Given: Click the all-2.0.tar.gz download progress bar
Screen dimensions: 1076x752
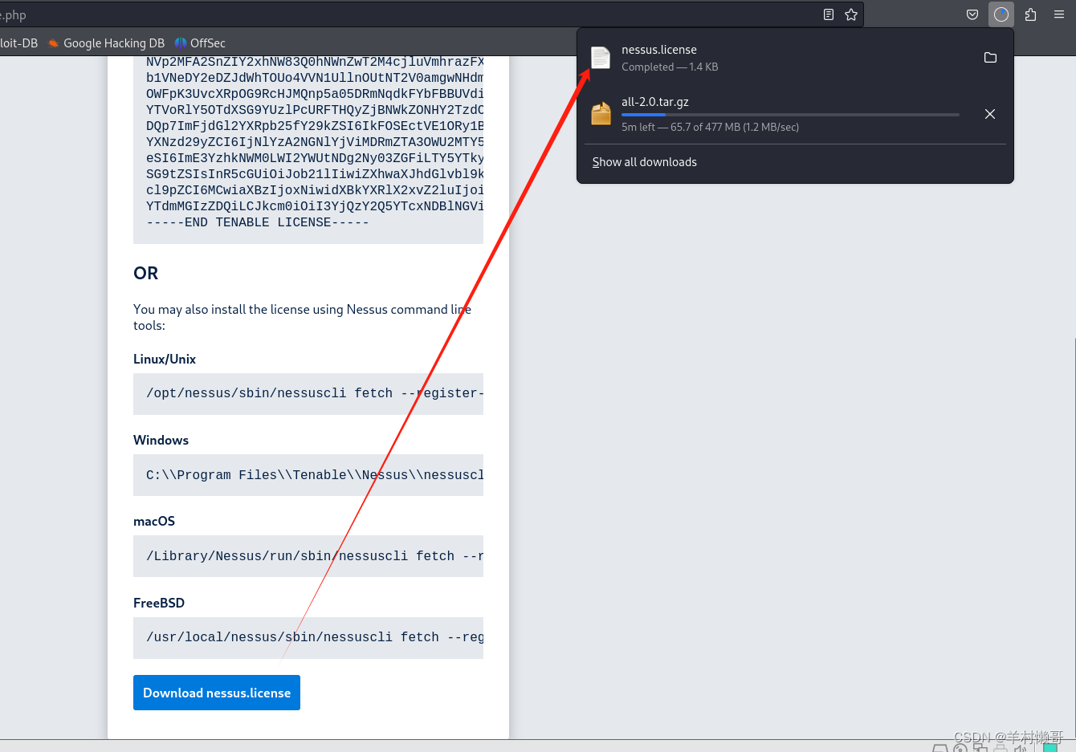Looking at the screenshot, I should [x=790, y=115].
